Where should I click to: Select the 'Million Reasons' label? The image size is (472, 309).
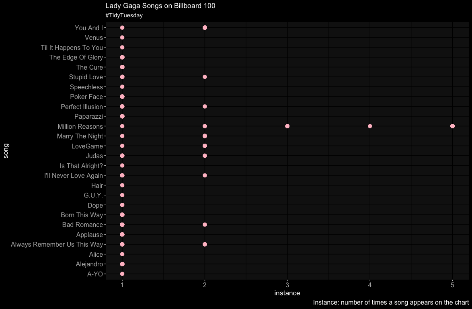point(80,126)
